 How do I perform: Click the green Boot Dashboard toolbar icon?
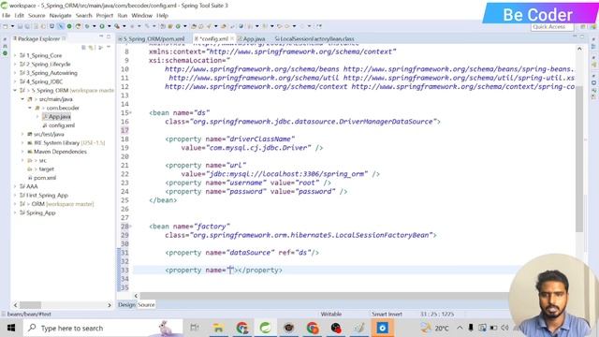[x=69, y=26]
